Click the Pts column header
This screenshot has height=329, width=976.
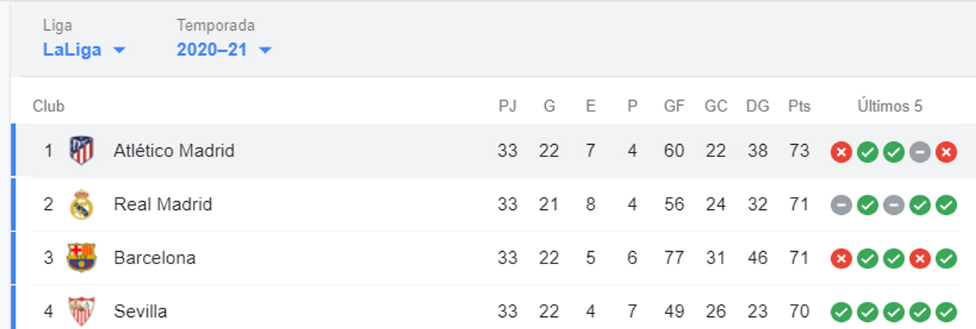coord(800,106)
